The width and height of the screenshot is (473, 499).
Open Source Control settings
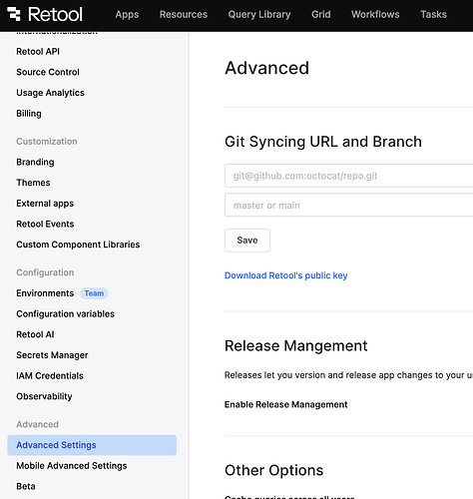48,72
